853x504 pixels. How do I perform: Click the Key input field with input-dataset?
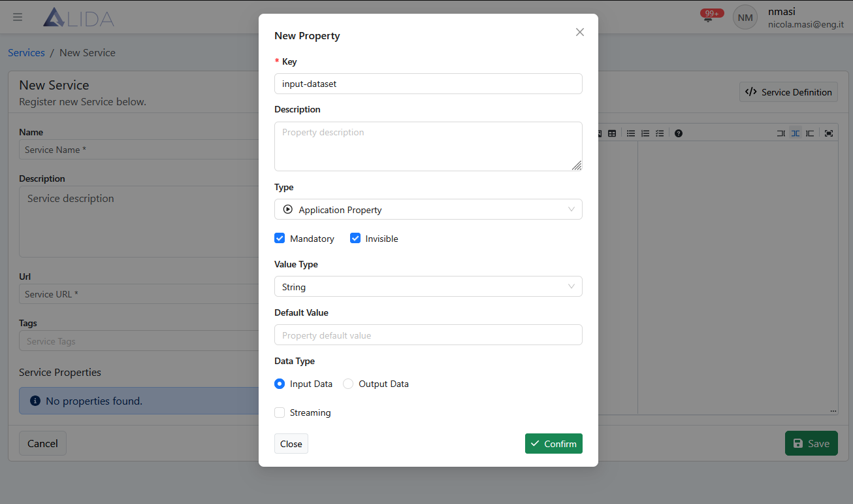point(428,84)
